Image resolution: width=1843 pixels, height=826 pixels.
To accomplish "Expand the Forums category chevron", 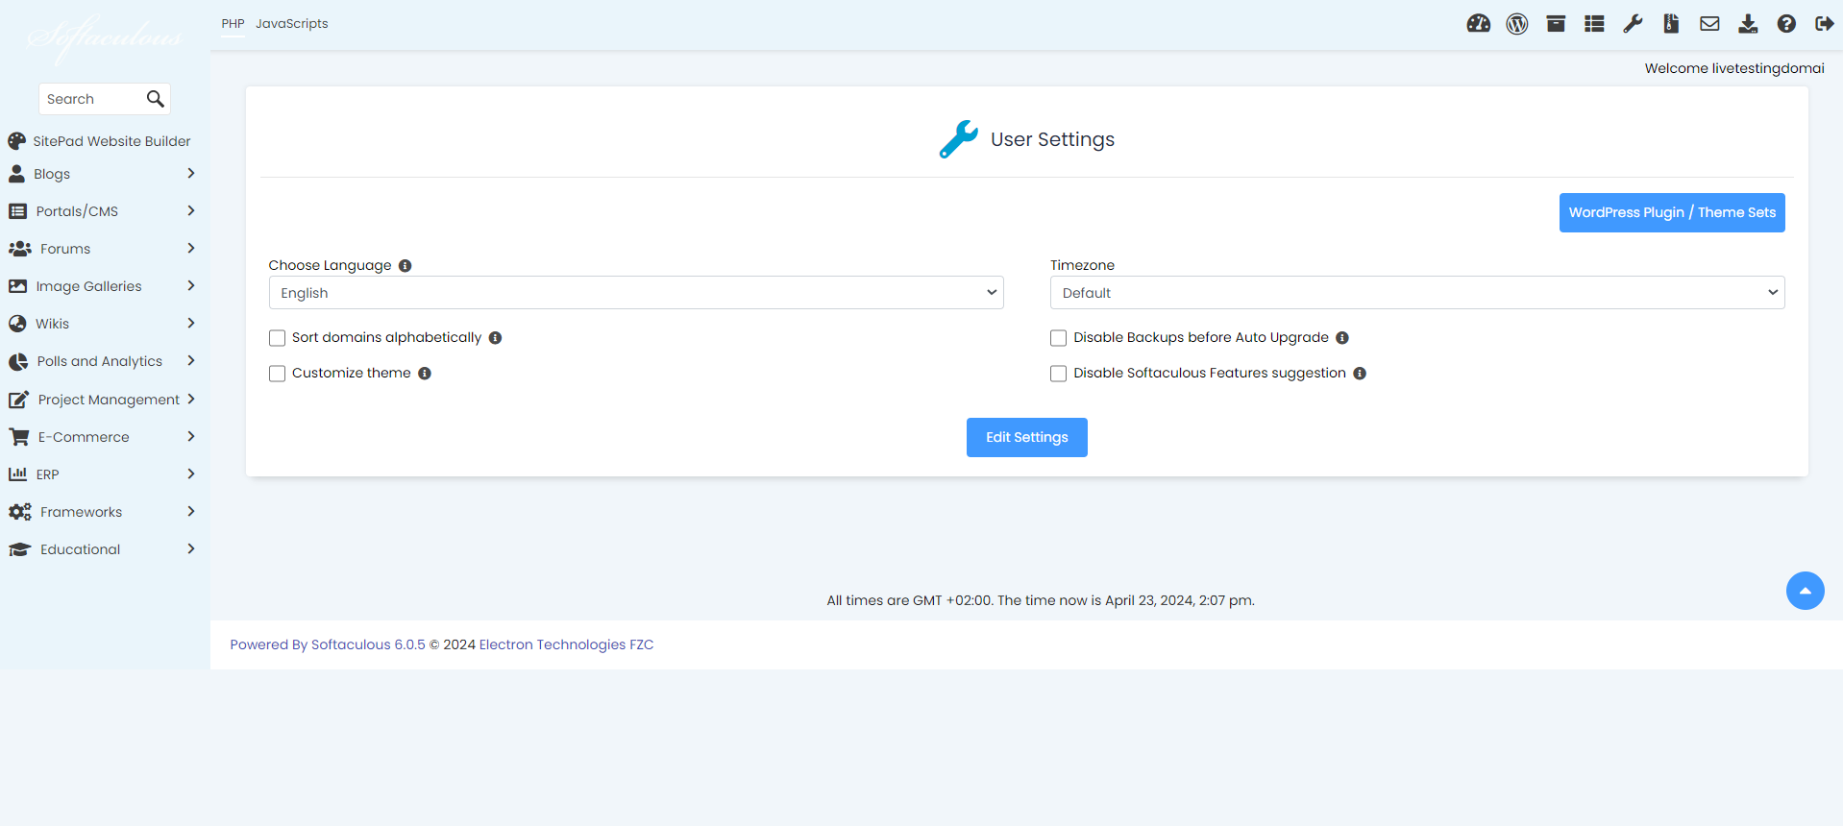I will click(x=191, y=249).
